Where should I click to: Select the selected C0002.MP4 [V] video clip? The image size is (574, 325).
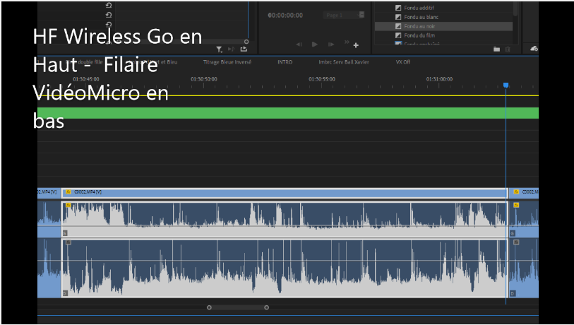(285, 192)
